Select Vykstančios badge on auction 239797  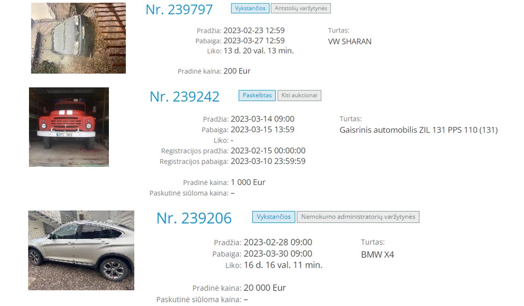tap(250, 8)
